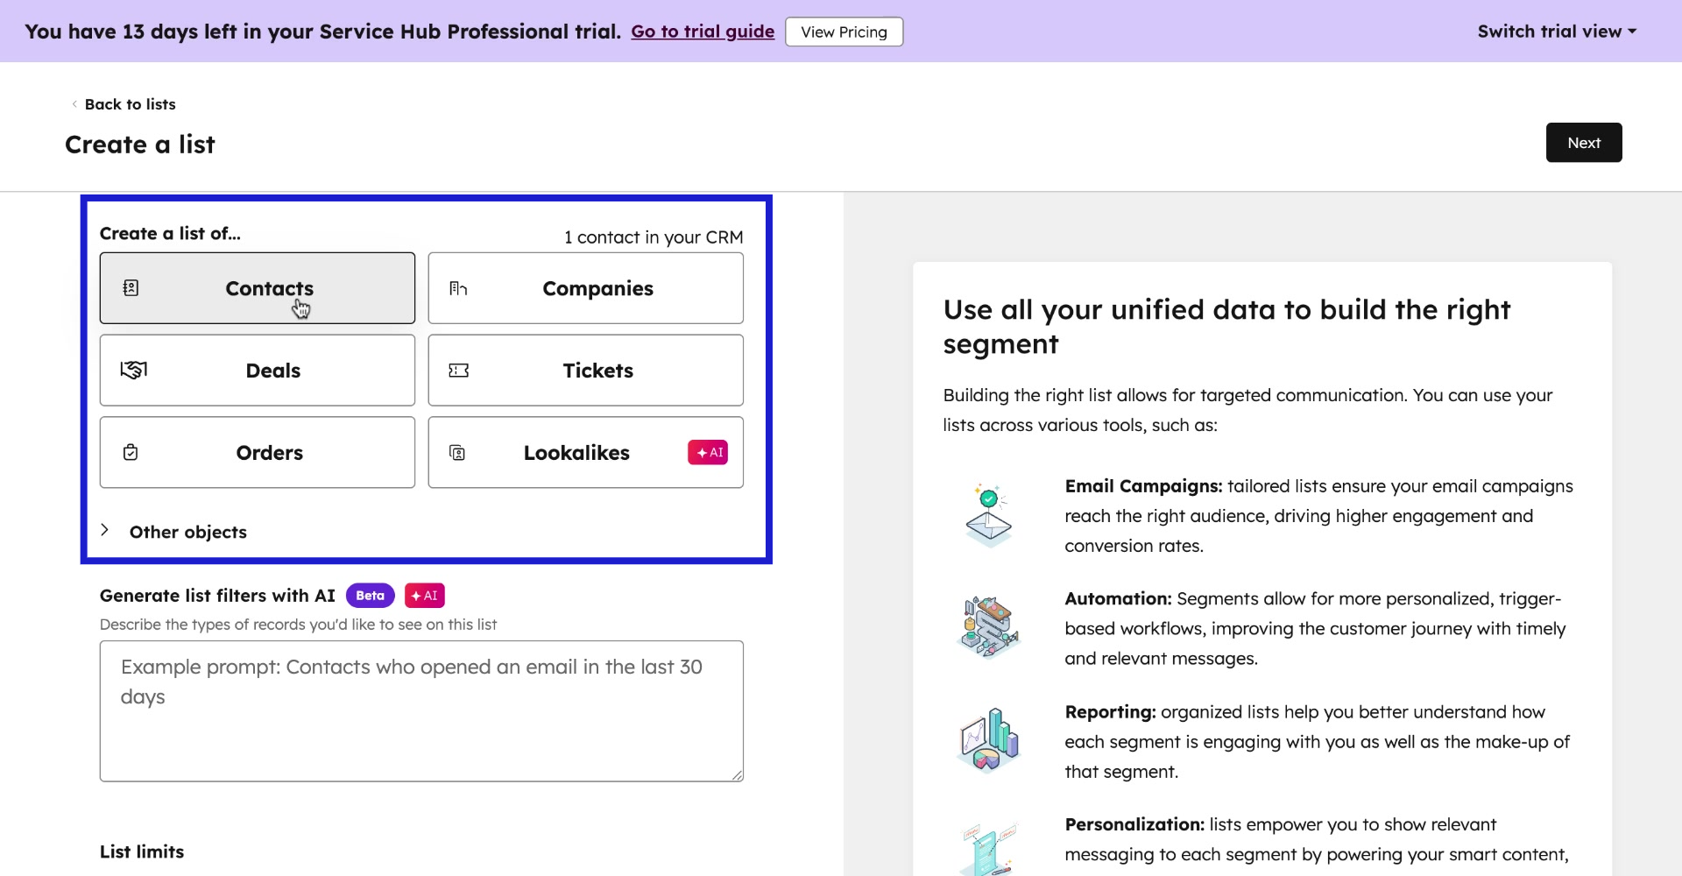The image size is (1682, 876).
Task: Select the Orders clipboard icon
Action: (x=131, y=452)
